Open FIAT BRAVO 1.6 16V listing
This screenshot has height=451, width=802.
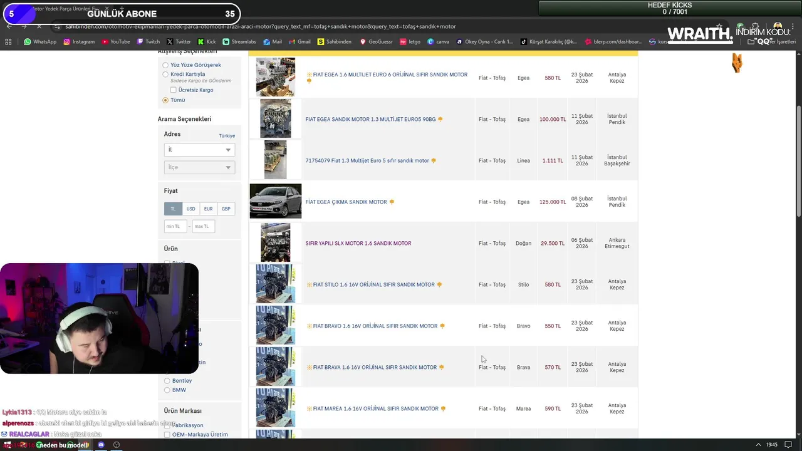coord(375,326)
